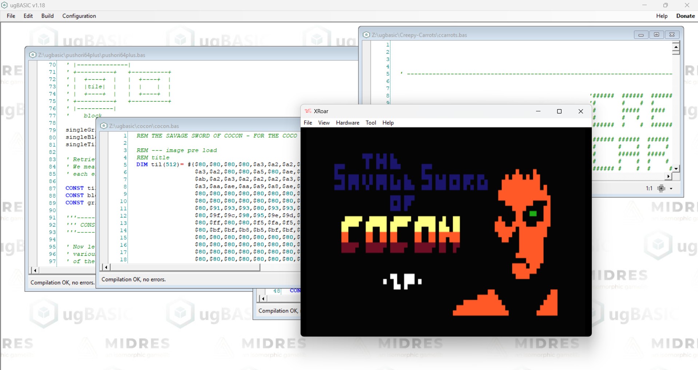Click the CONST keyword on line 87

pyautogui.click(x=75, y=188)
